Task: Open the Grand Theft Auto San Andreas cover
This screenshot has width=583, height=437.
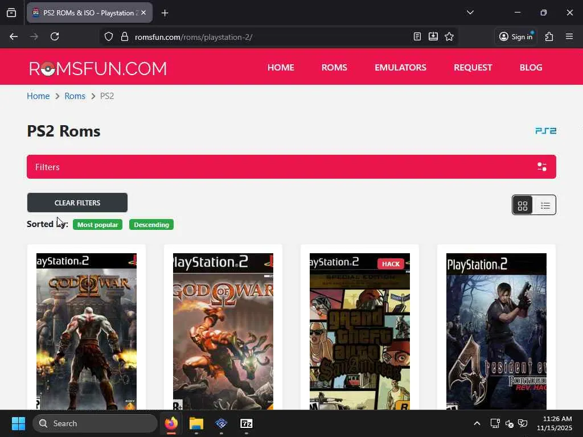Action: click(360, 332)
